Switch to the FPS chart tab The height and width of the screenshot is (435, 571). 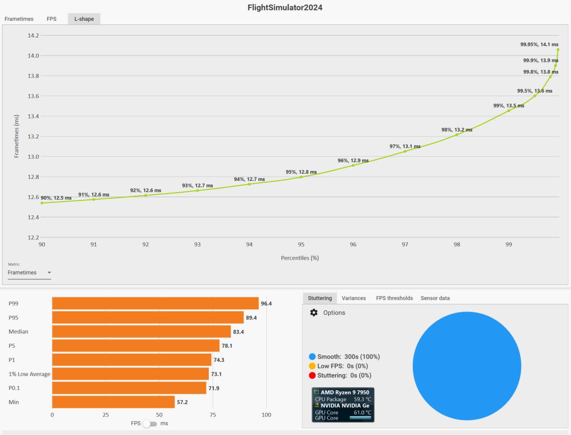click(x=52, y=19)
